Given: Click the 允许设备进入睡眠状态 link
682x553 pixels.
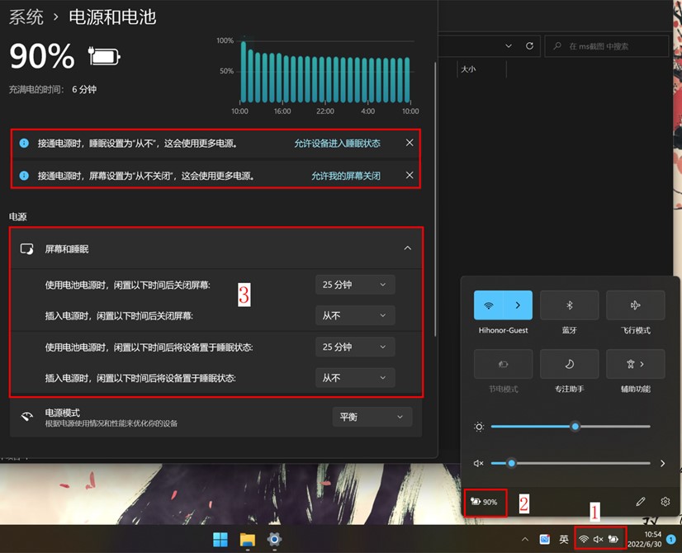Looking at the screenshot, I should 337,143.
